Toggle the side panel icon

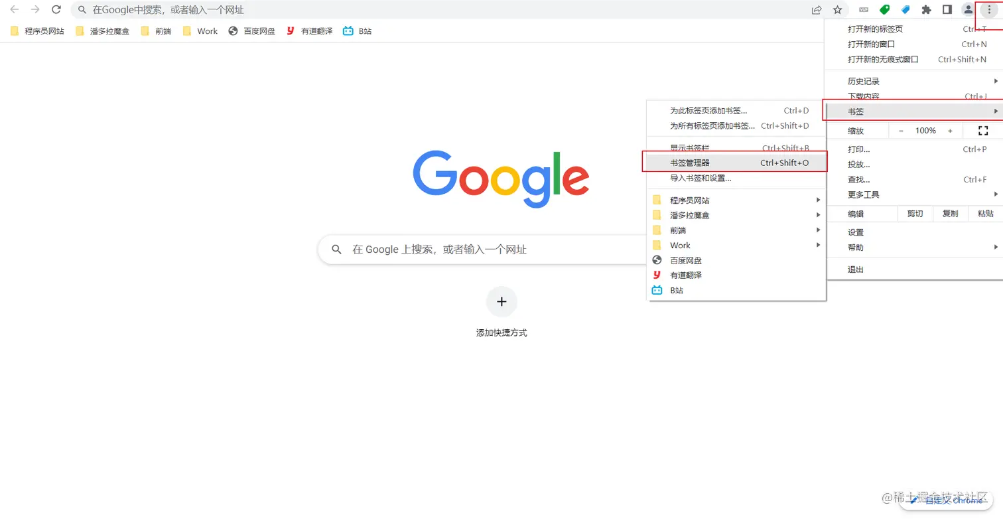click(x=947, y=10)
